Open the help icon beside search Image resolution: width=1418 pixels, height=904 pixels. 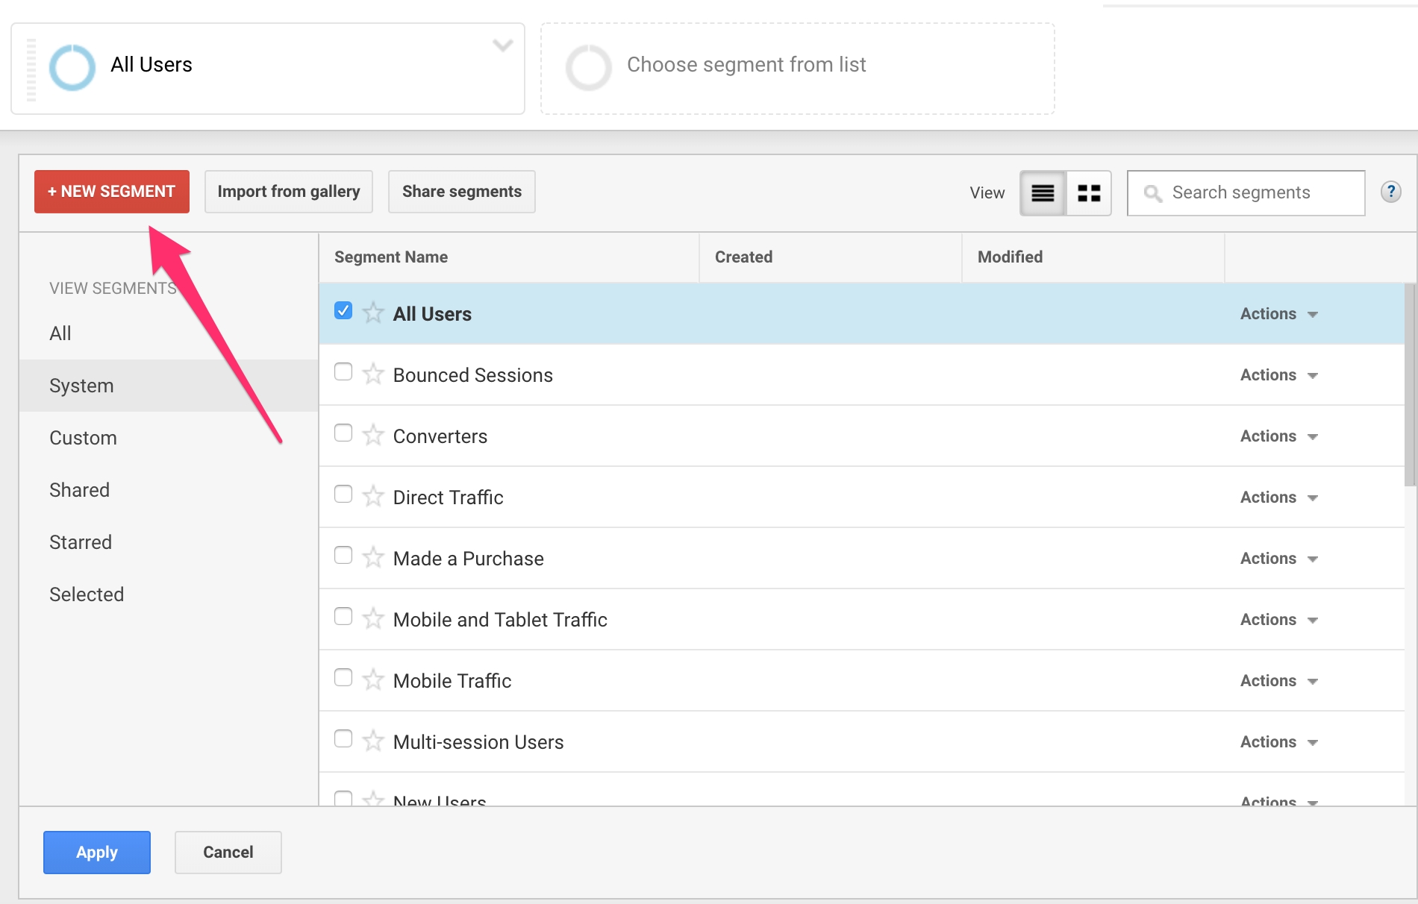click(x=1391, y=192)
